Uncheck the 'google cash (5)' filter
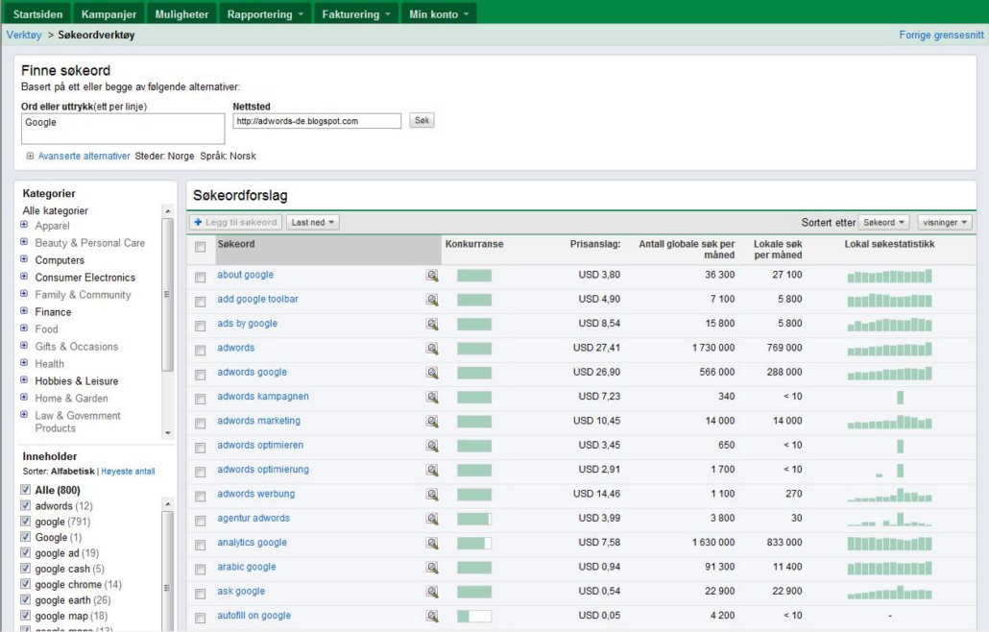Image resolution: width=989 pixels, height=632 pixels. click(25, 569)
